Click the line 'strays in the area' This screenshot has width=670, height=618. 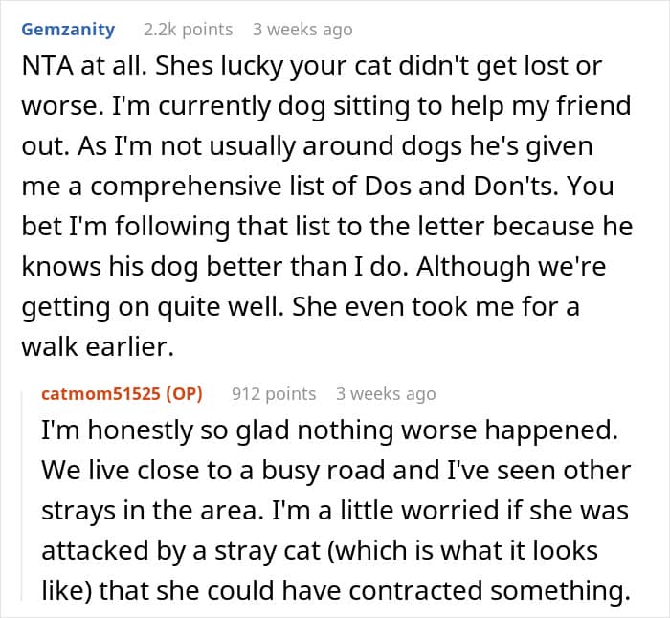pos(335,510)
